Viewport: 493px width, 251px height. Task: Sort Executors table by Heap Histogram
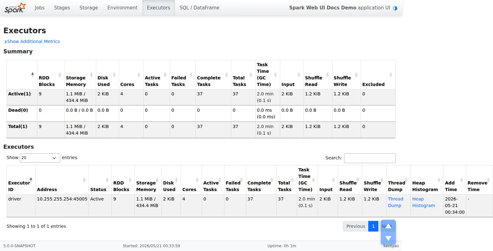click(427, 180)
